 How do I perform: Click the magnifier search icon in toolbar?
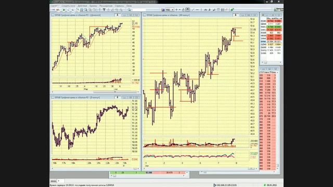pos(129,10)
